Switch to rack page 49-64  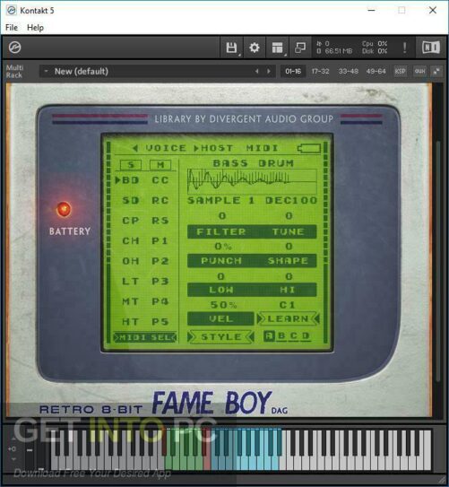tap(376, 72)
